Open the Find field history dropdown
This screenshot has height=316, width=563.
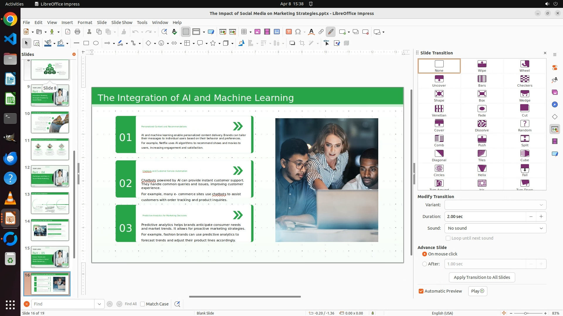99,304
